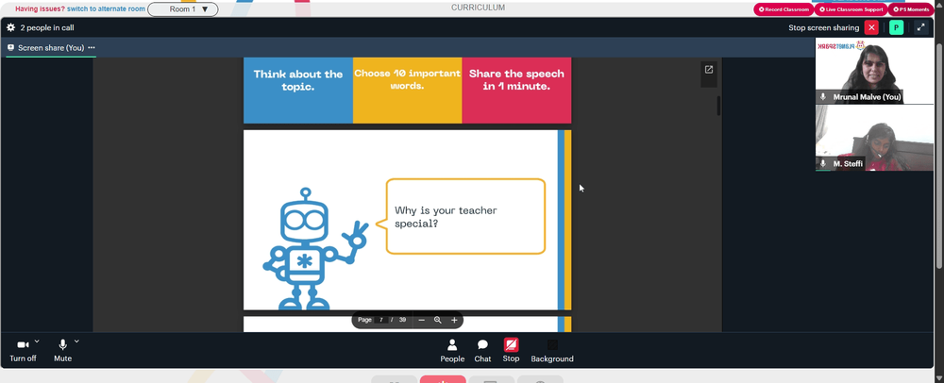944x383 pixels.
Task: Open call settings gear icon
Action: pos(10,27)
